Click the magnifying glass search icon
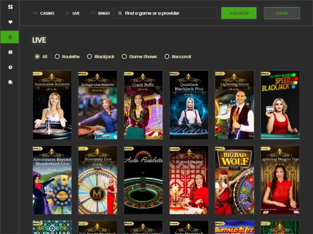The width and height of the screenshot is (313, 234). point(119,14)
